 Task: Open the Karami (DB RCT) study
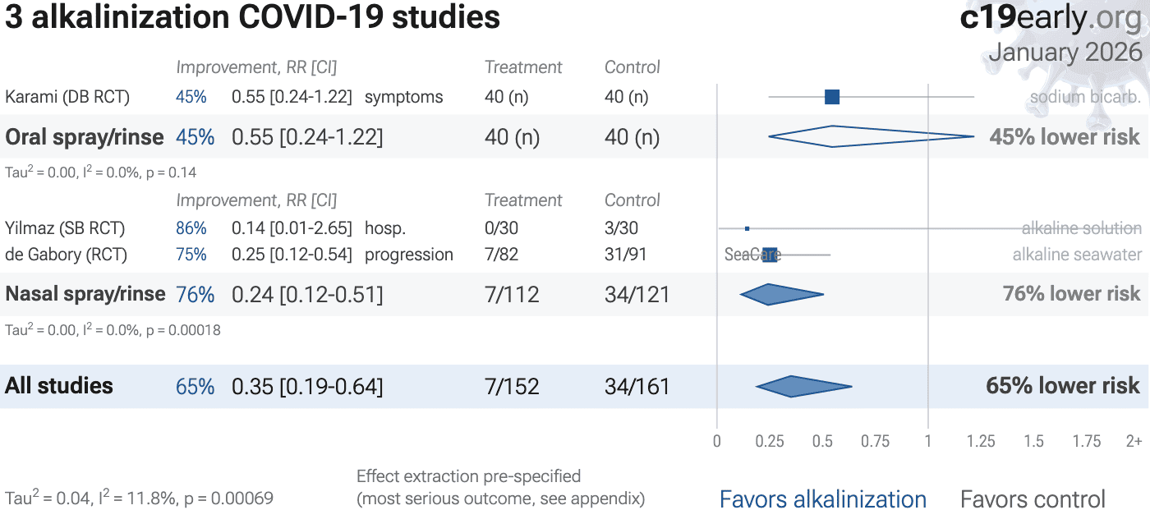tap(67, 97)
